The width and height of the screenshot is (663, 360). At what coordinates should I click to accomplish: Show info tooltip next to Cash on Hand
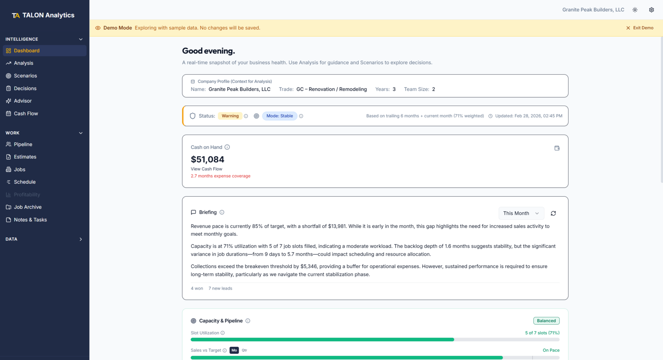tap(227, 147)
